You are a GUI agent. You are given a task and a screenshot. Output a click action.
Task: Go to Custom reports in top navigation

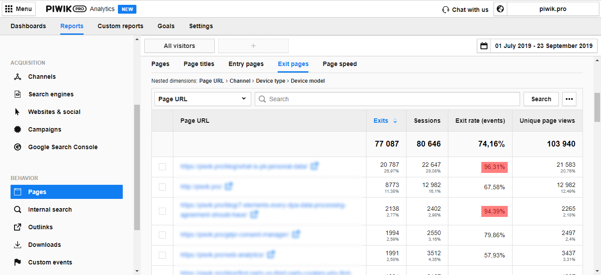(120, 26)
